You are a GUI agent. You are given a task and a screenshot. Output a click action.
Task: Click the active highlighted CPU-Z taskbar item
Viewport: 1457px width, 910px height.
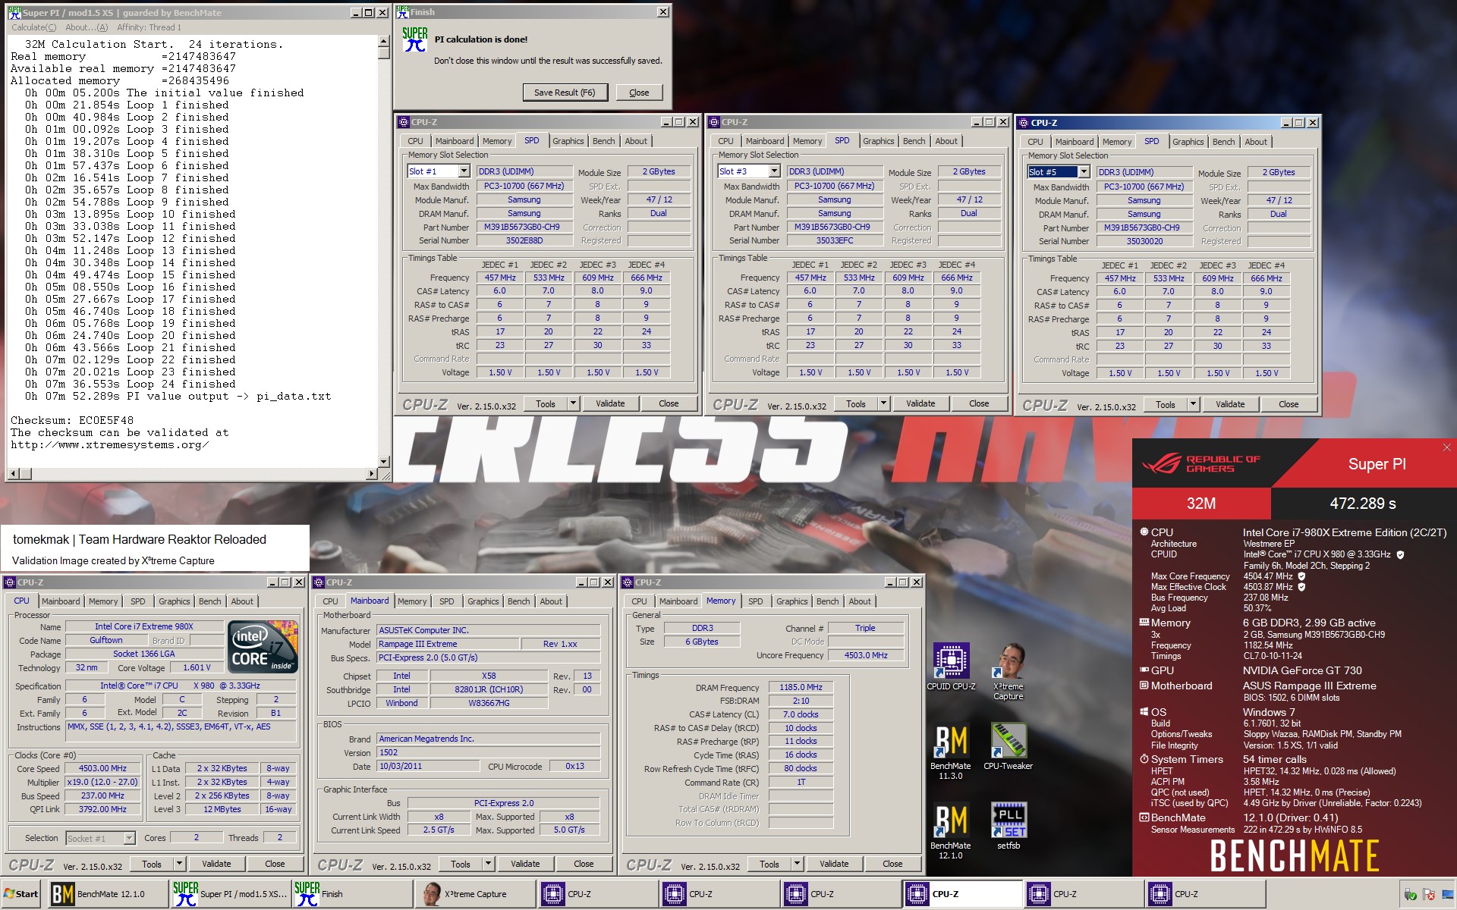[962, 894]
